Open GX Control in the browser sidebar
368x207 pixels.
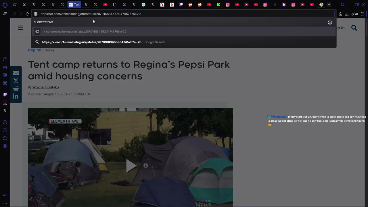5,59
